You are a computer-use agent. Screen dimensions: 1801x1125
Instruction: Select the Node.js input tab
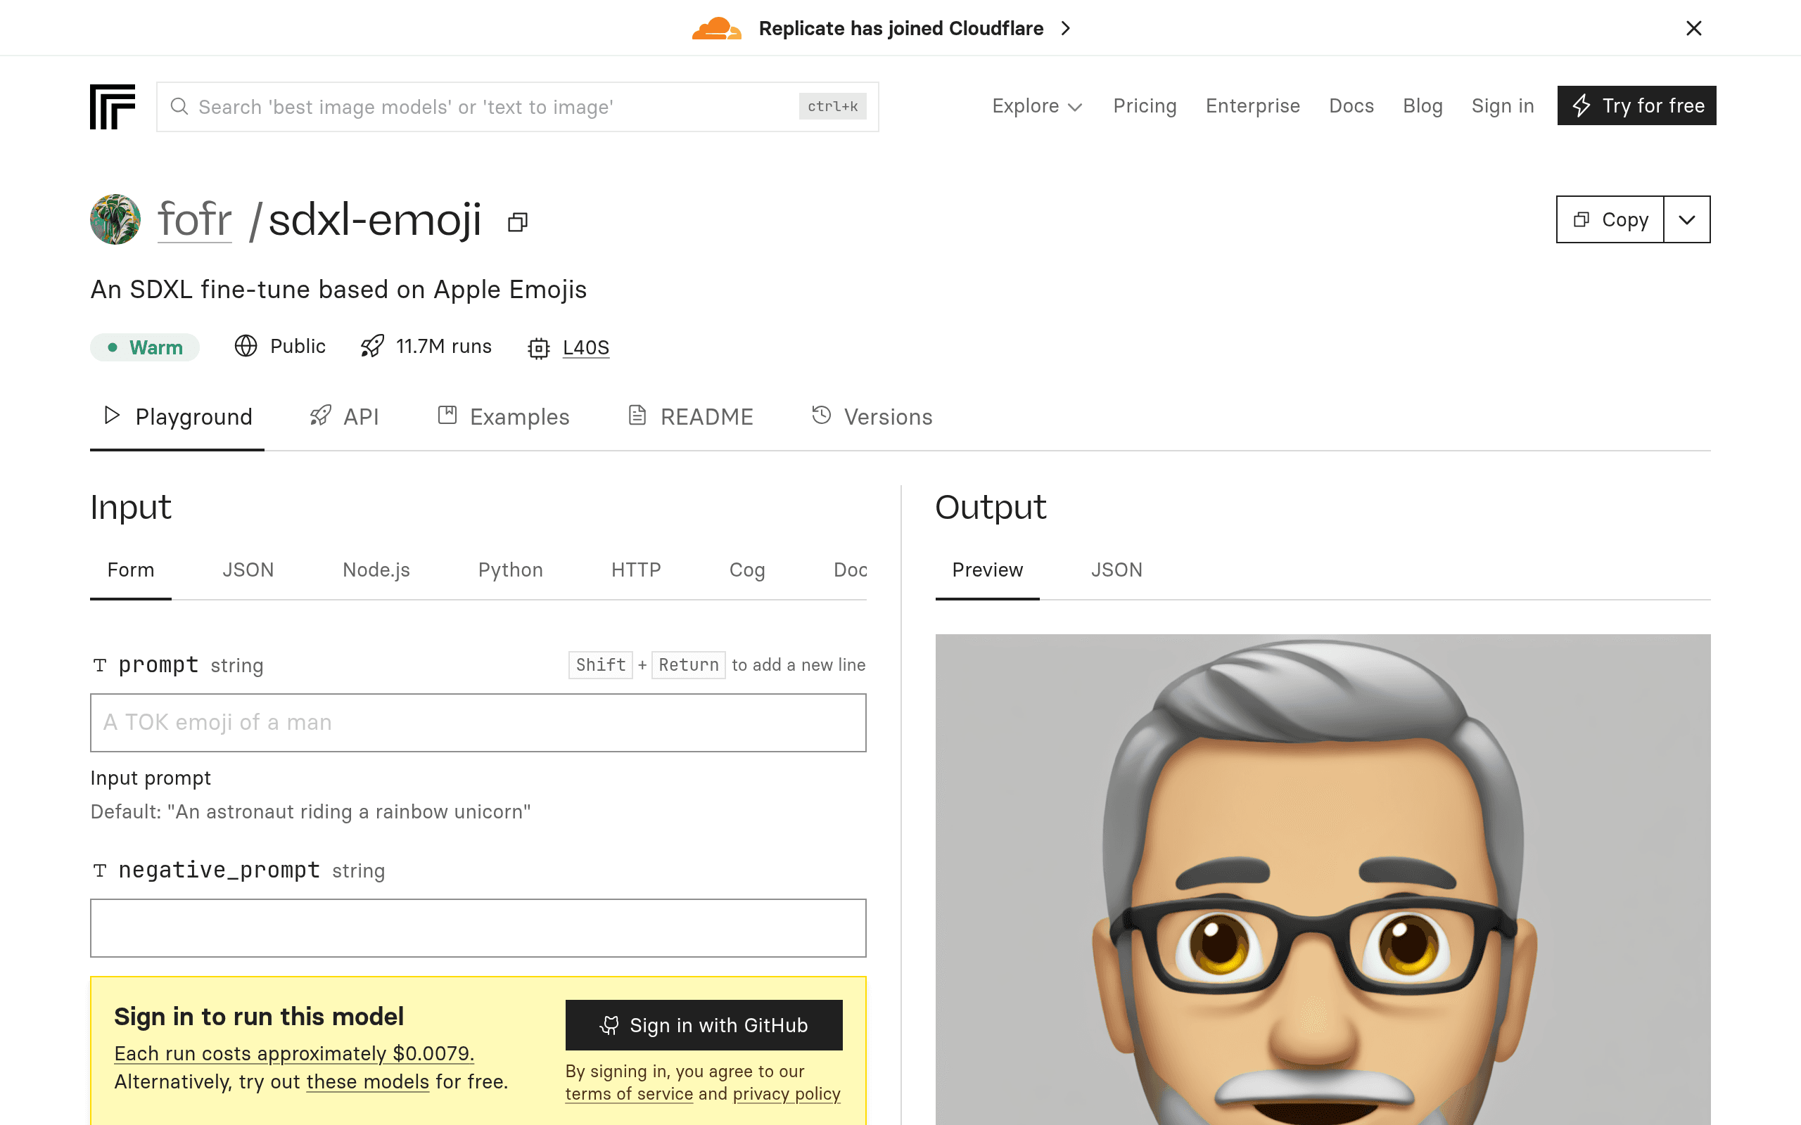pos(376,570)
